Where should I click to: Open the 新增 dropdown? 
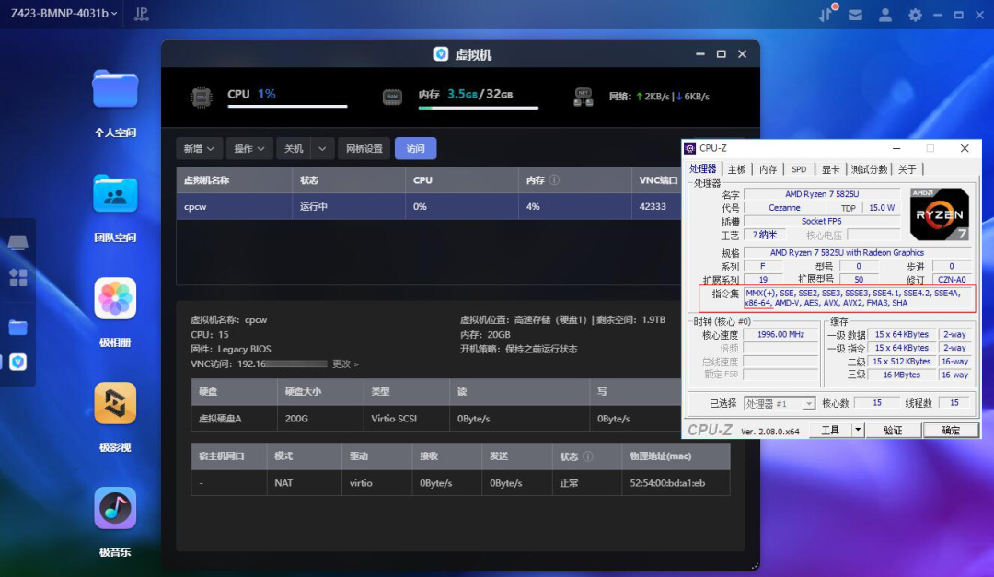point(199,148)
